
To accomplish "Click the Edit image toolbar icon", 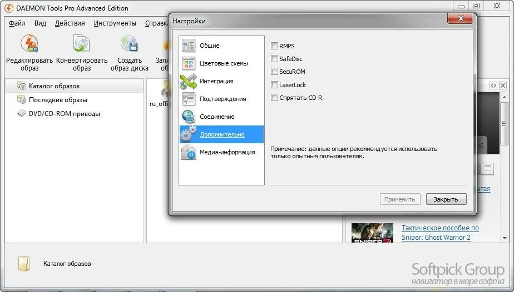I will click(29, 43).
